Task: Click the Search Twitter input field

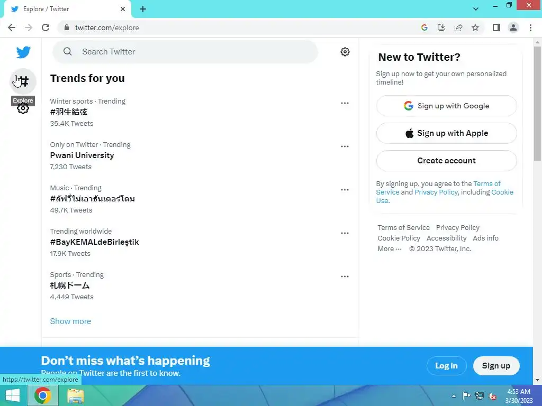Action: pos(185,52)
